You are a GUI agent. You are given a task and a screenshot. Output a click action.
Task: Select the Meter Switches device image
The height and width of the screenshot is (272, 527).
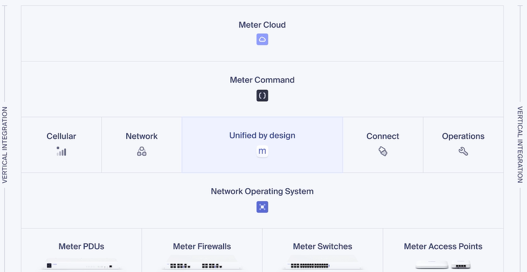(x=322, y=263)
